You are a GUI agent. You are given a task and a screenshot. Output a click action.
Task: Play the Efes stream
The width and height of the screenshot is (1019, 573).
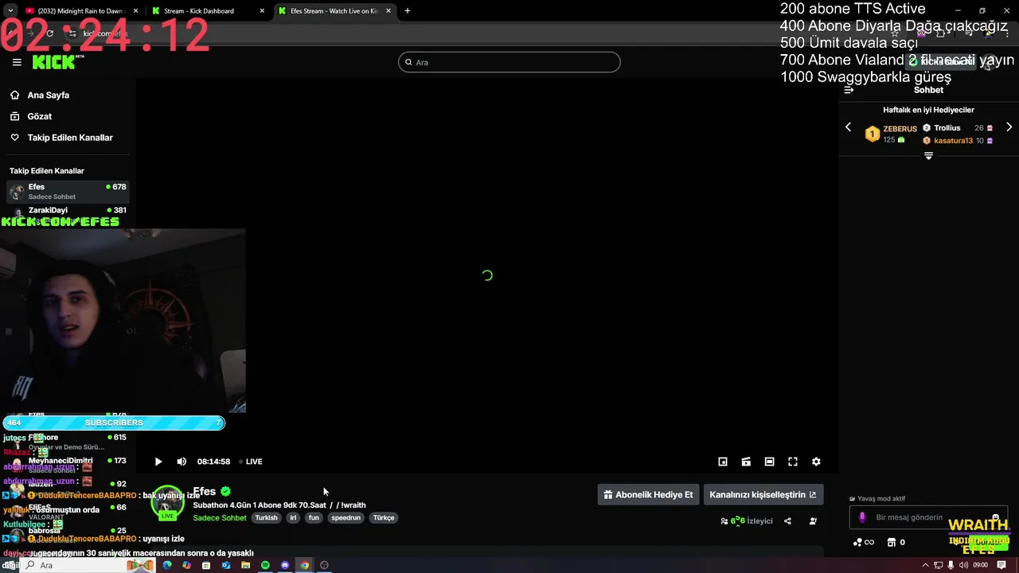click(x=158, y=462)
